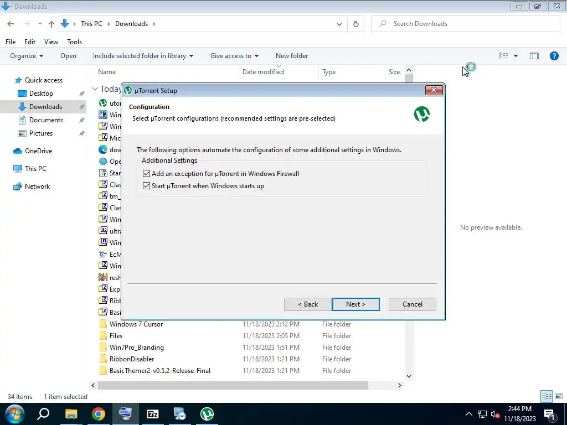Open the view options dropdown arrow
Viewport: 567px width, 425px height.
(516, 56)
